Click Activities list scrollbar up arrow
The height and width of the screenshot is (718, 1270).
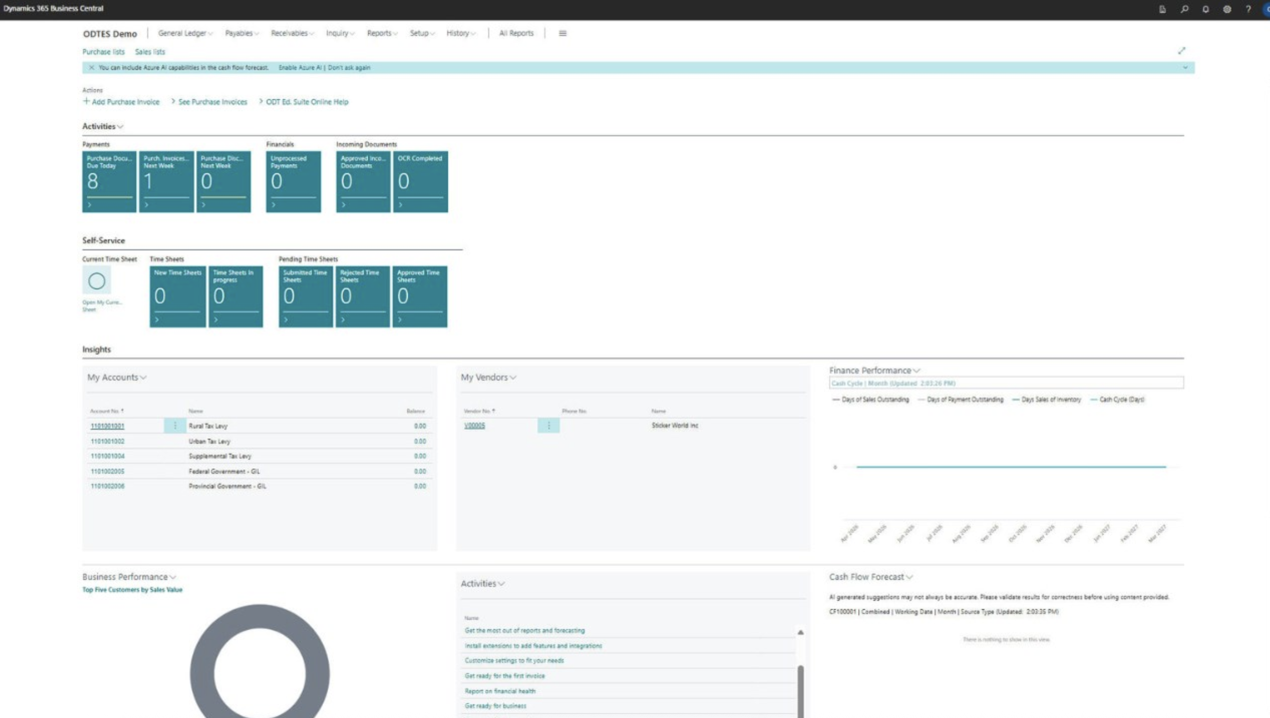[x=800, y=632]
